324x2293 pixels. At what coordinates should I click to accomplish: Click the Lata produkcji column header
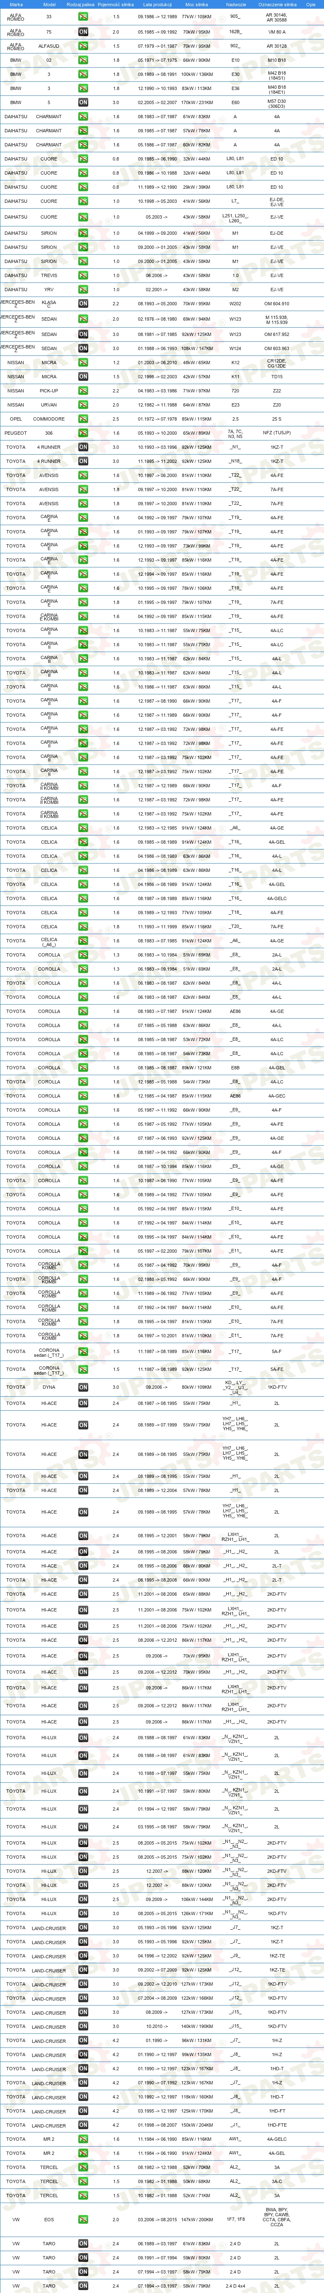pos(157,5)
